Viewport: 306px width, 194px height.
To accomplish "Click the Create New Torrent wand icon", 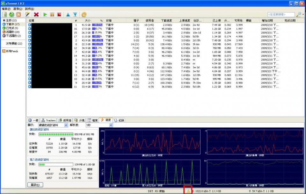I will [27, 14].
